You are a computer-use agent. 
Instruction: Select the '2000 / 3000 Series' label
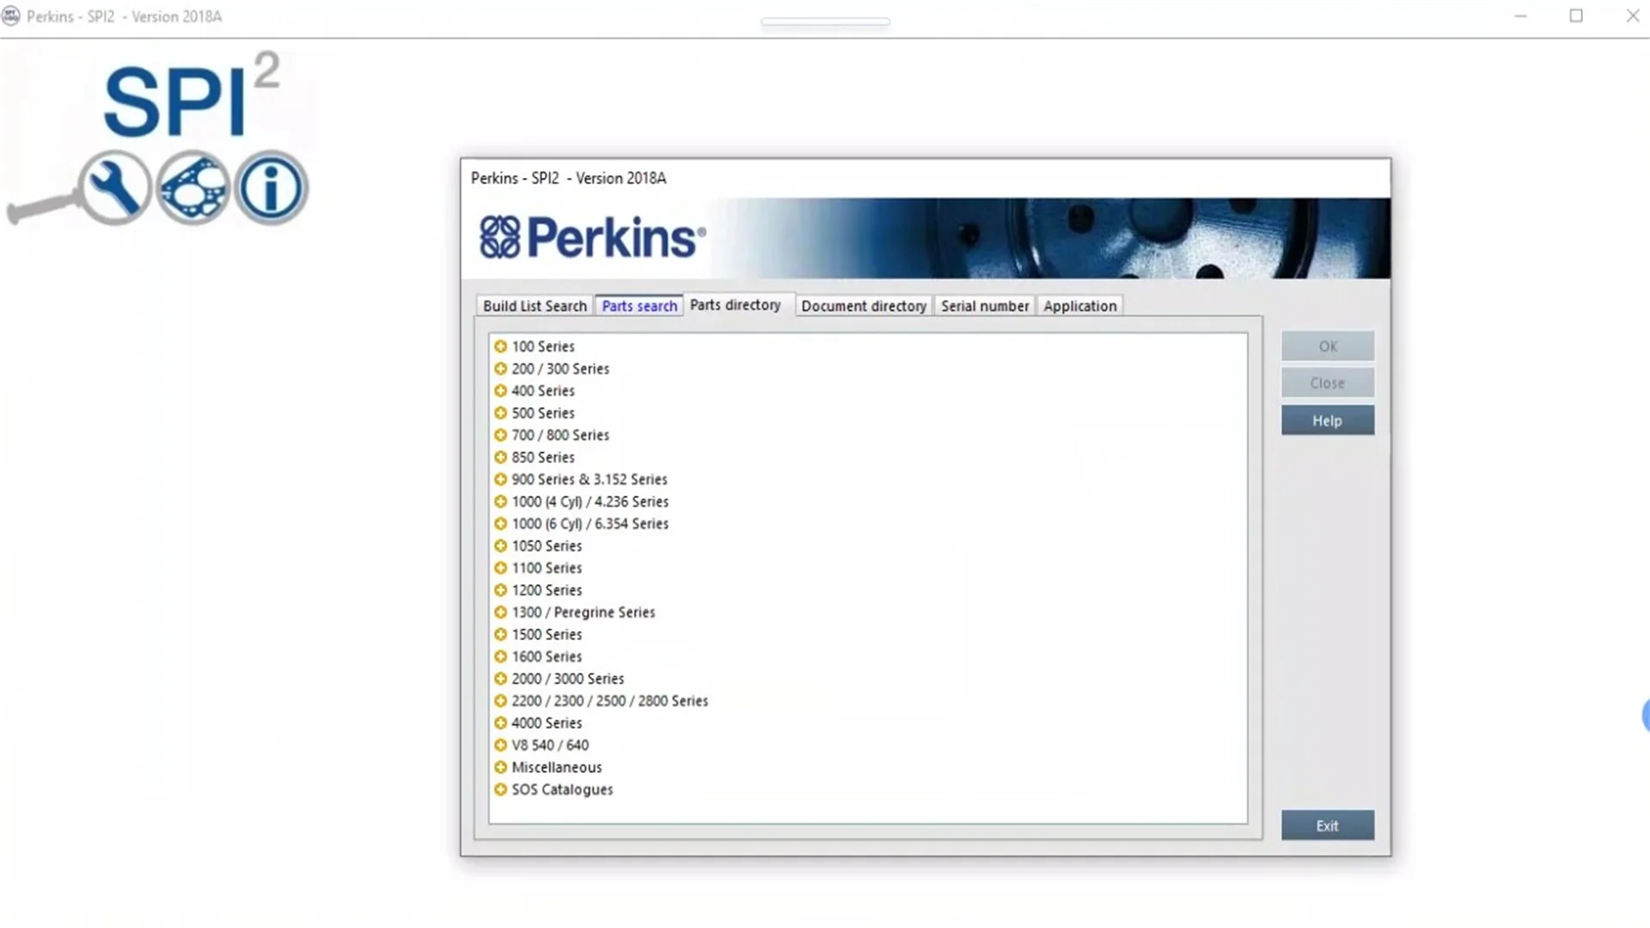[568, 679]
